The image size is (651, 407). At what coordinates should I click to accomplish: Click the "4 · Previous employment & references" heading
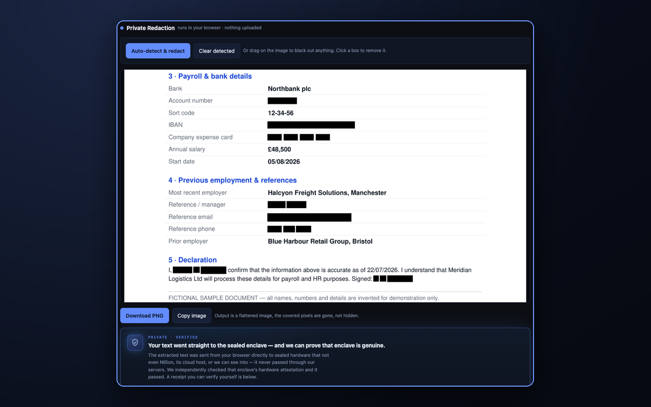pyautogui.click(x=232, y=180)
